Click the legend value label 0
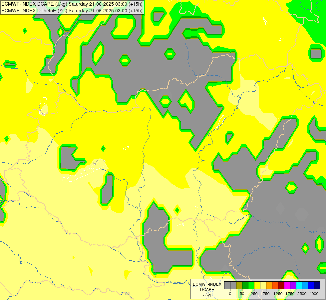Screen dimensions: 326x300 tap(230, 294)
